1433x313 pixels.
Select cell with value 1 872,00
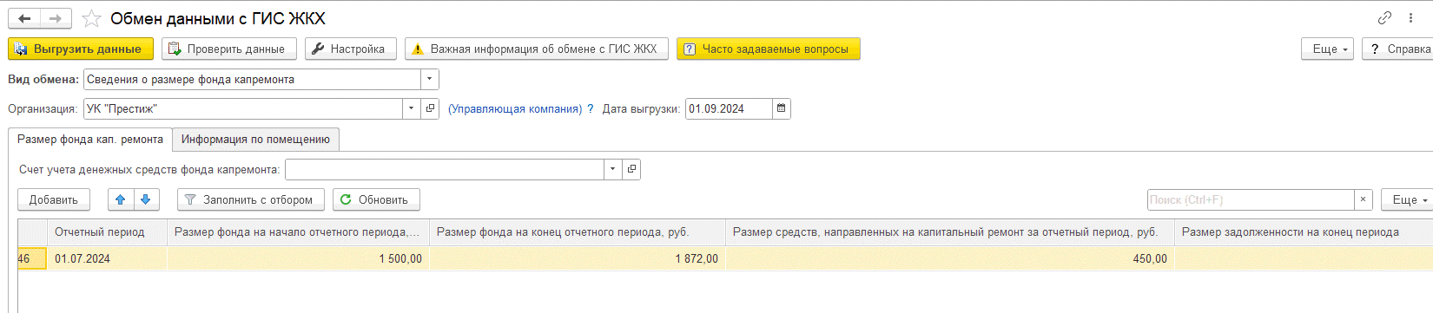pyautogui.click(x=578, y=258)
